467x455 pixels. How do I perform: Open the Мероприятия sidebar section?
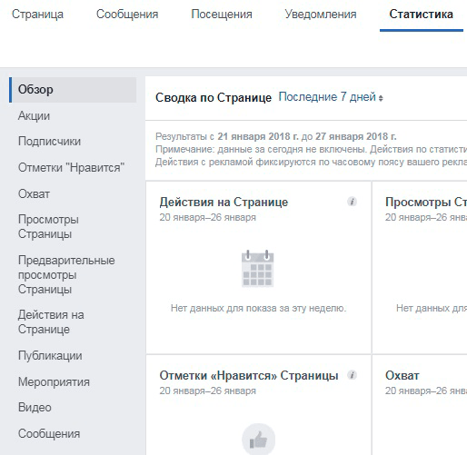pyautogui.click(x=54, y=381)
